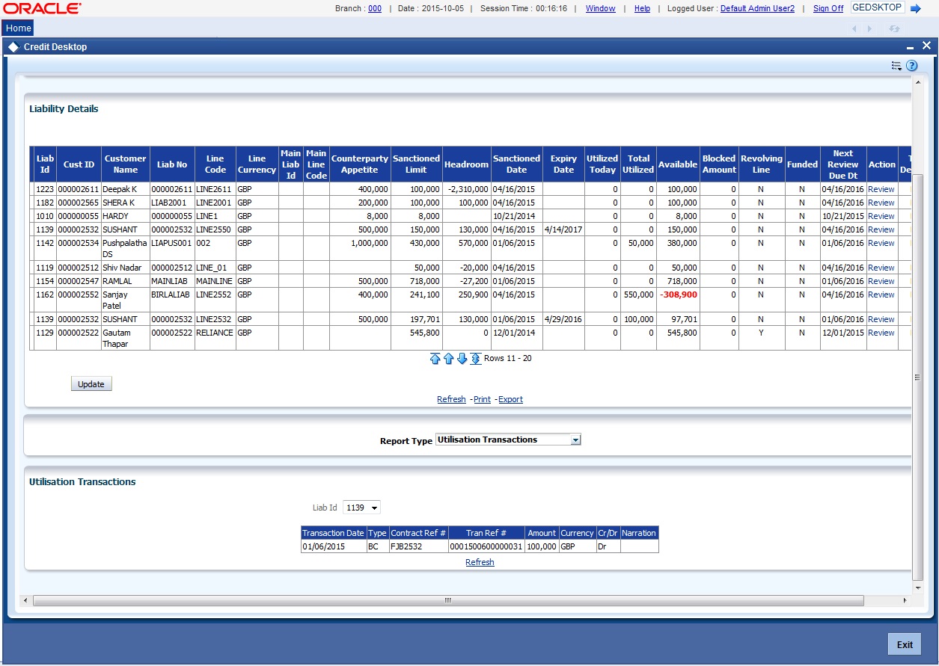
Task: Open the Window menu link
Action: (x=601, y=8)
